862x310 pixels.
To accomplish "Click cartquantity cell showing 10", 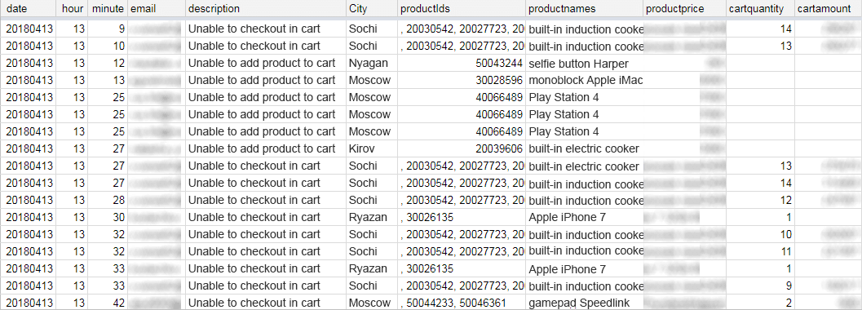I will coord(760,235).
